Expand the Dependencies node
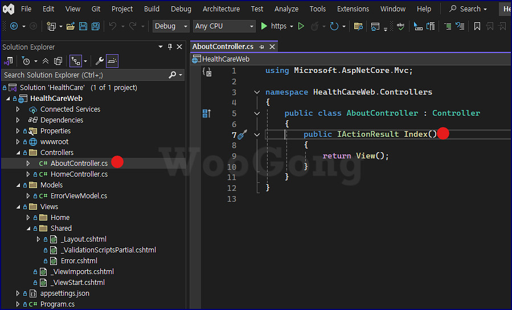 [18, 120]
